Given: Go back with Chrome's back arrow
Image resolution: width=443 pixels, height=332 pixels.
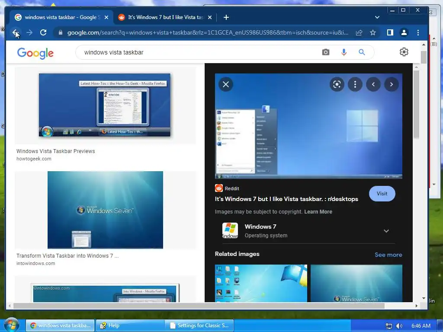Looking at the screenshot, I should click(16, 32).
